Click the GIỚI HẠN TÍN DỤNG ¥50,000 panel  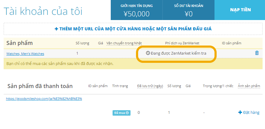(x=137, y=10)
